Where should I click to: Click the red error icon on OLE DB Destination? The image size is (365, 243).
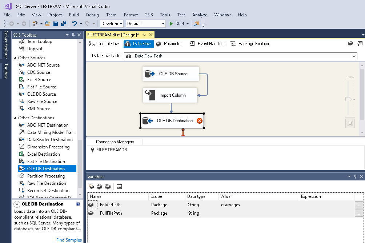[x=199, y=121]
